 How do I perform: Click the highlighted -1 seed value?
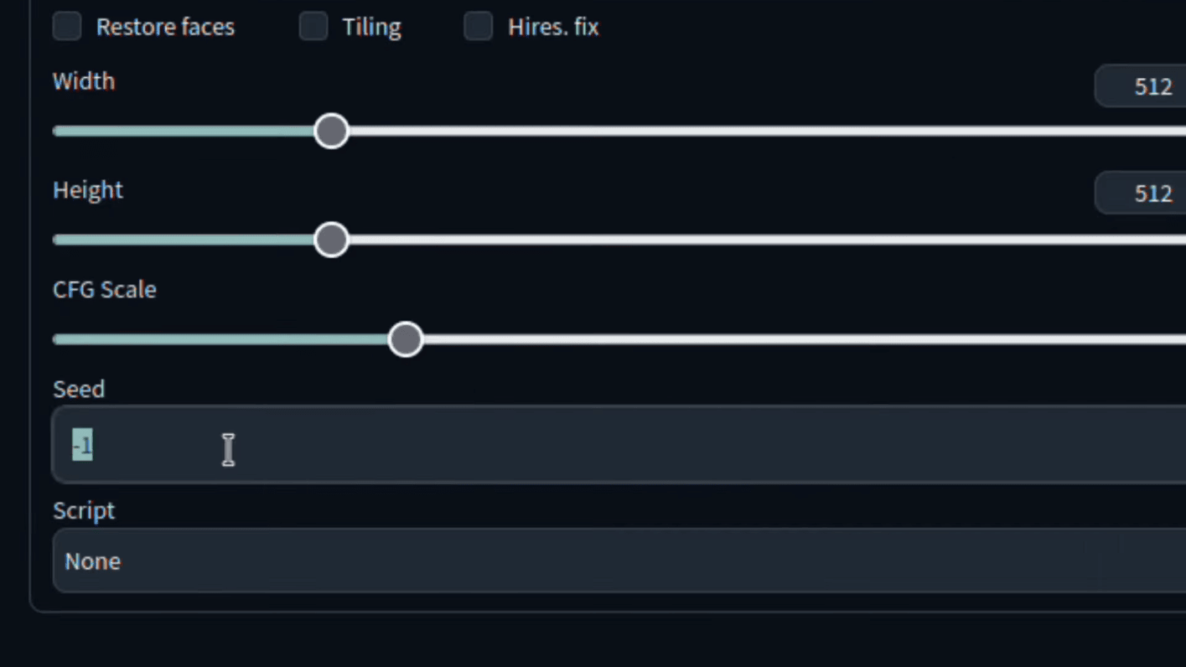(82, 445)
